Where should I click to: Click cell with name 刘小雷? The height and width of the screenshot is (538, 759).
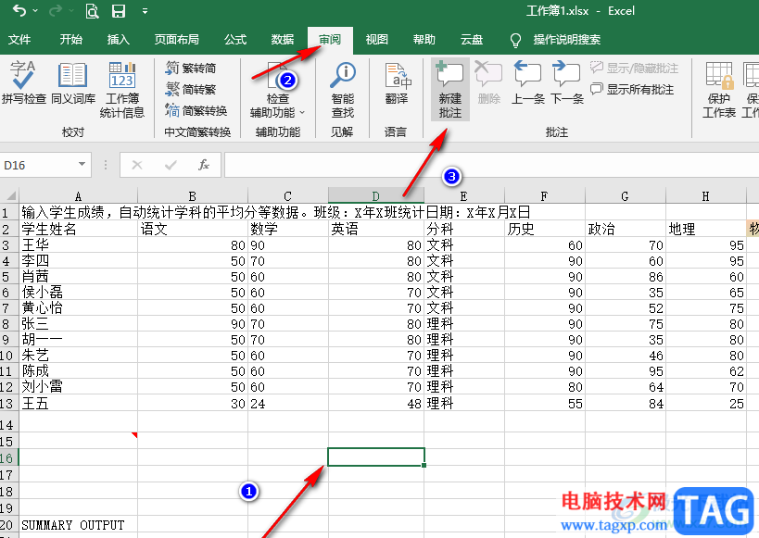[79, 386]
